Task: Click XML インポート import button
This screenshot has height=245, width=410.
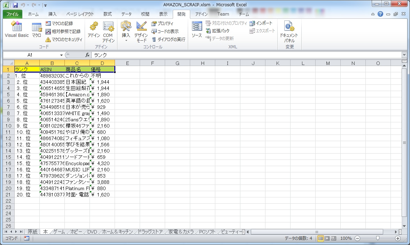Action: click(261, 23)
